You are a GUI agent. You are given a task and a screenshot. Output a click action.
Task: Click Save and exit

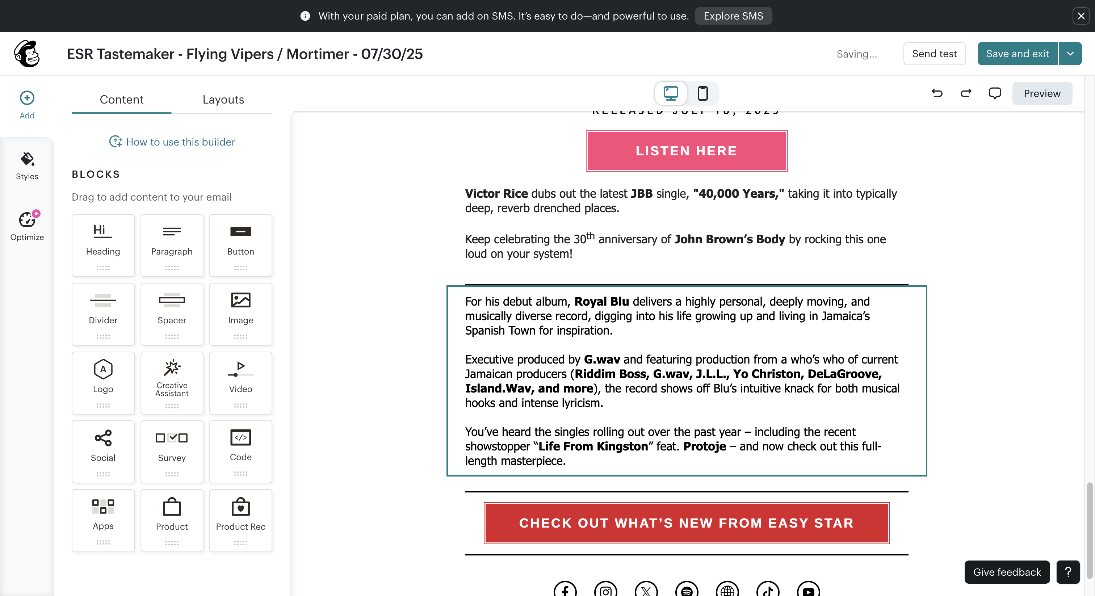tap(1017, 54)
